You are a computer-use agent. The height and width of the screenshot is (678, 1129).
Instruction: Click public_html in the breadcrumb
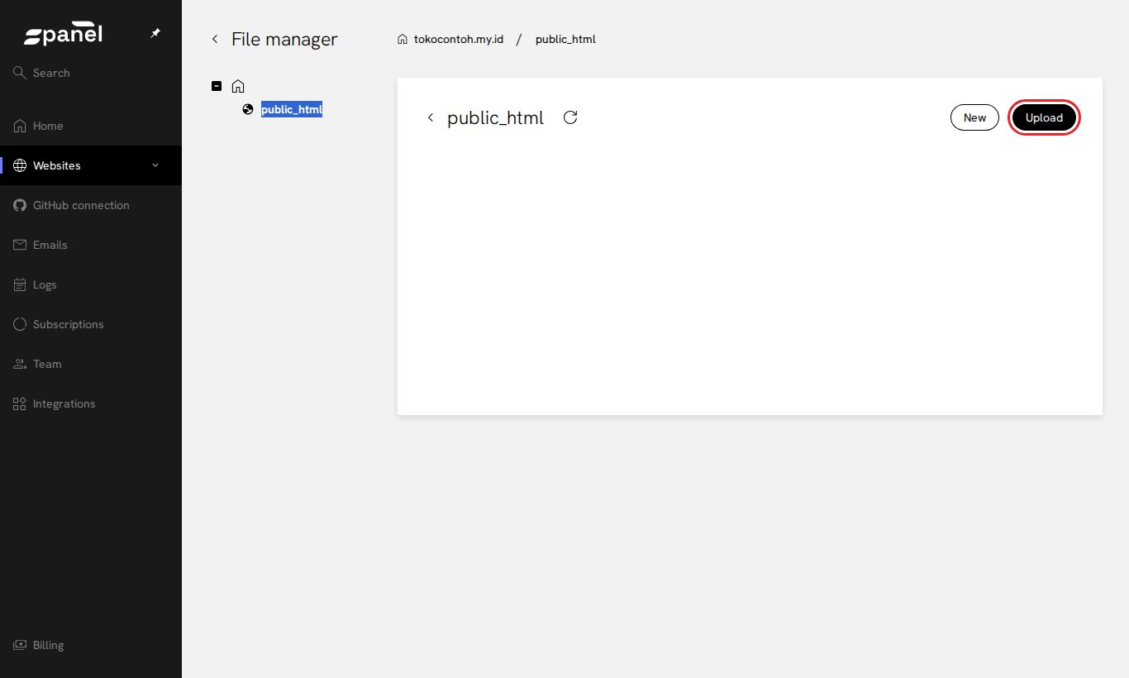(x=565, y=39)
